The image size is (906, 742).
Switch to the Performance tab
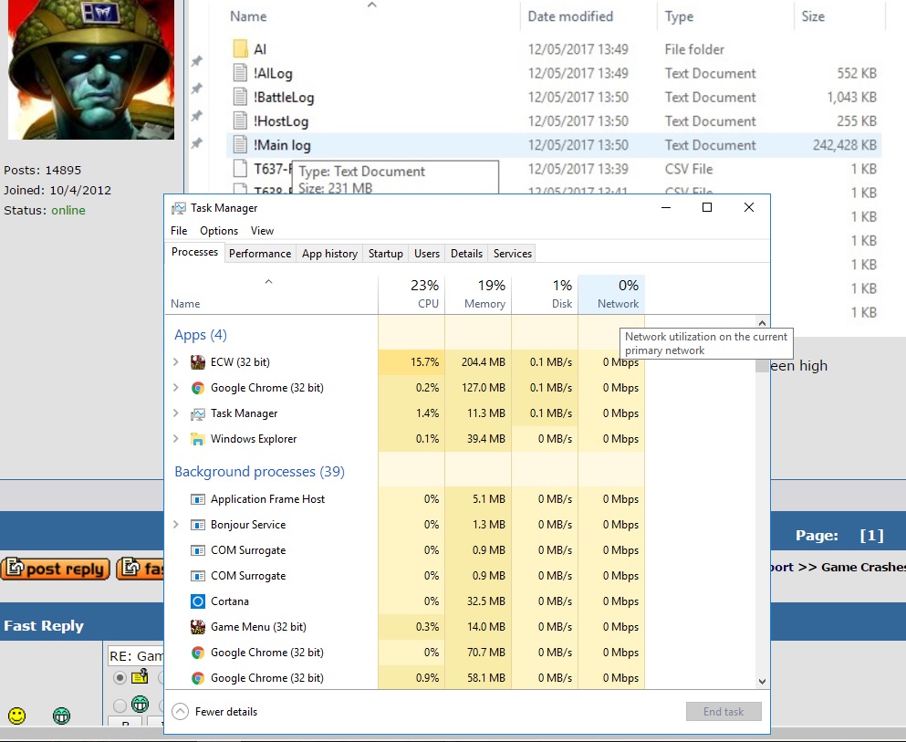click(260, 254)
